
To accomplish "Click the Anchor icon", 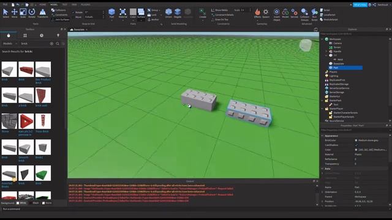I will pyautogui.click(x=149, y=20).
